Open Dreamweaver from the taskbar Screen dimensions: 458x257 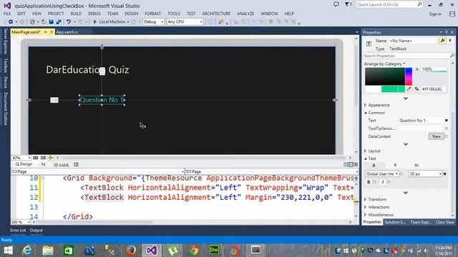click(214, 251)
